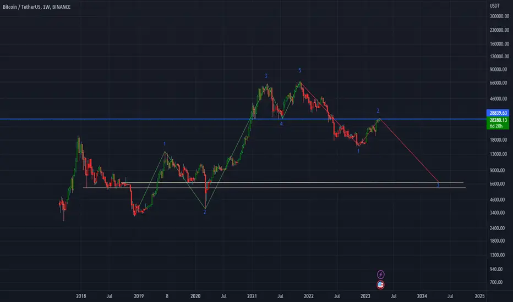
Task: Click the 18000.00 price axis label
Action: tap(498, 139)
